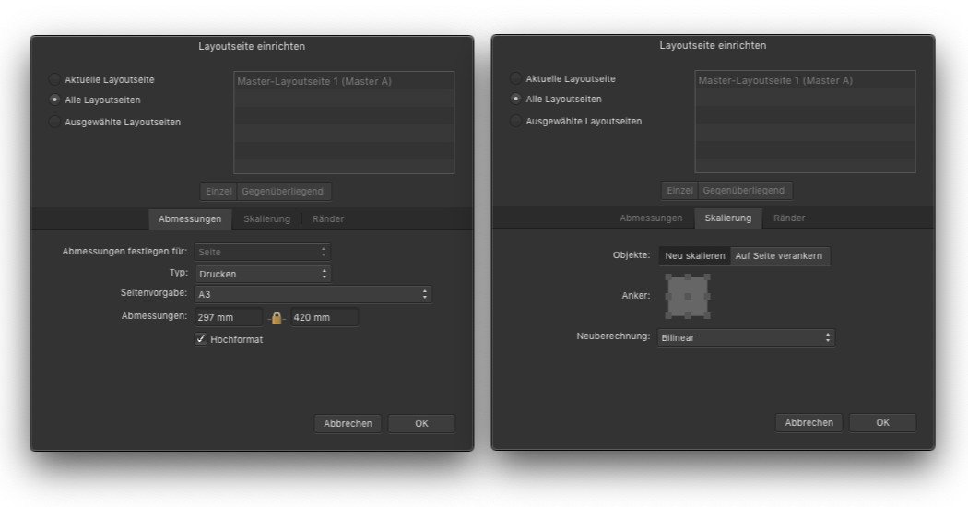Select Neu skalieren for Objekte

point(695,255)
